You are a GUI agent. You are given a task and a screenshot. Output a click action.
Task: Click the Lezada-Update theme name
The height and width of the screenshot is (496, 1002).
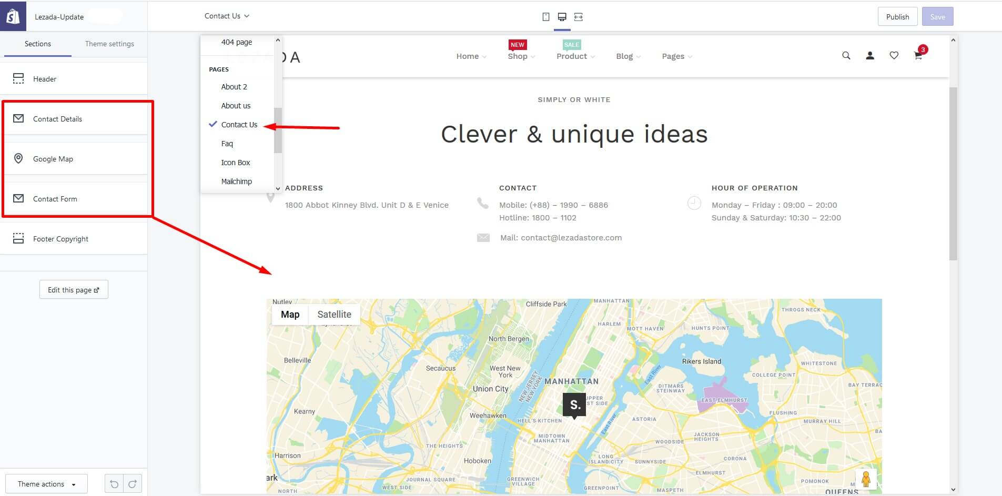59,17
